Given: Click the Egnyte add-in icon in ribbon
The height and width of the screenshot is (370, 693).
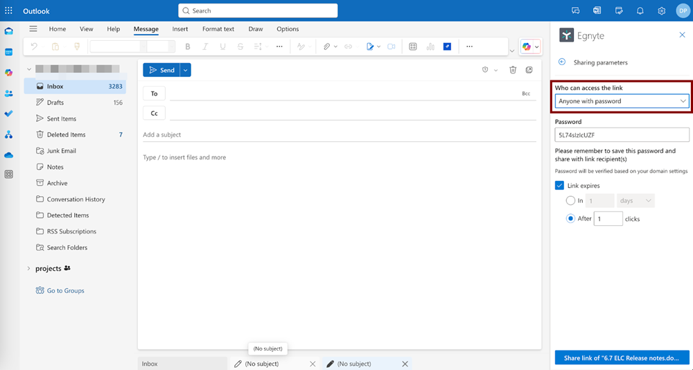Looking at the screenshot, I should 448,46.
